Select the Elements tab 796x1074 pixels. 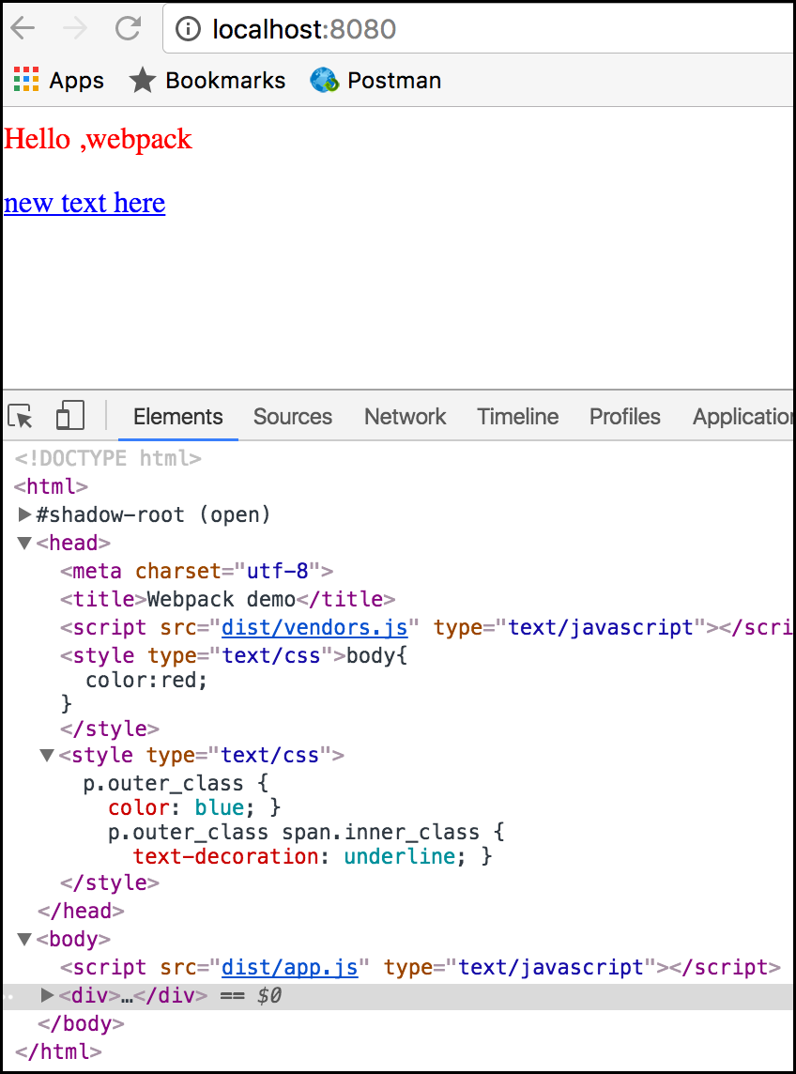178,417
